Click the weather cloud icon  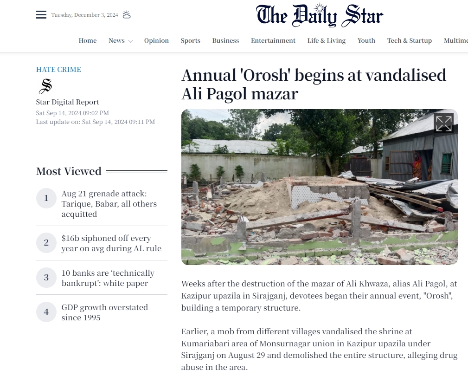coord(127,15)
